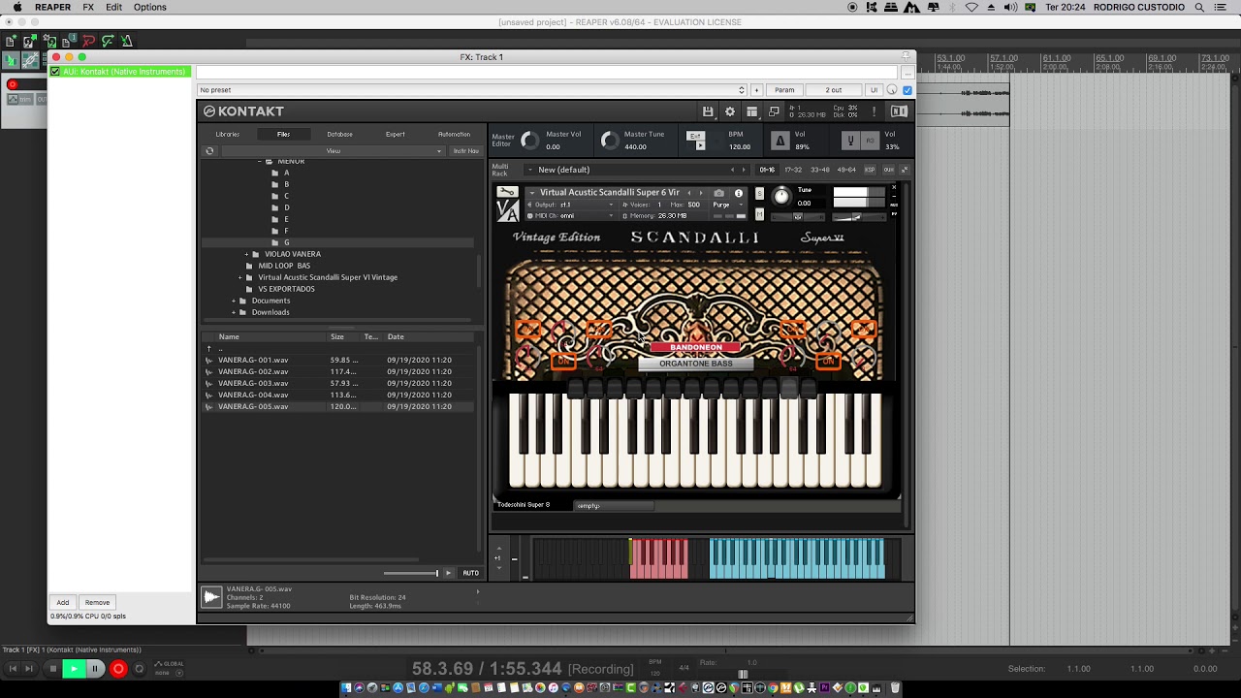Open the No preset dropdown
This screenshot has width=1241, height=698.
point(472,90)
